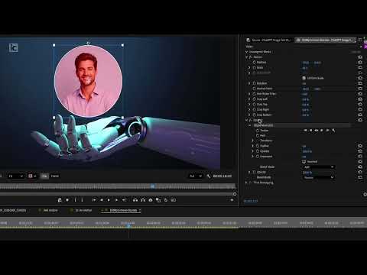This screenshot has height=275, width=367.
Task: Click Go to In point button
Action: coord(94,200)
